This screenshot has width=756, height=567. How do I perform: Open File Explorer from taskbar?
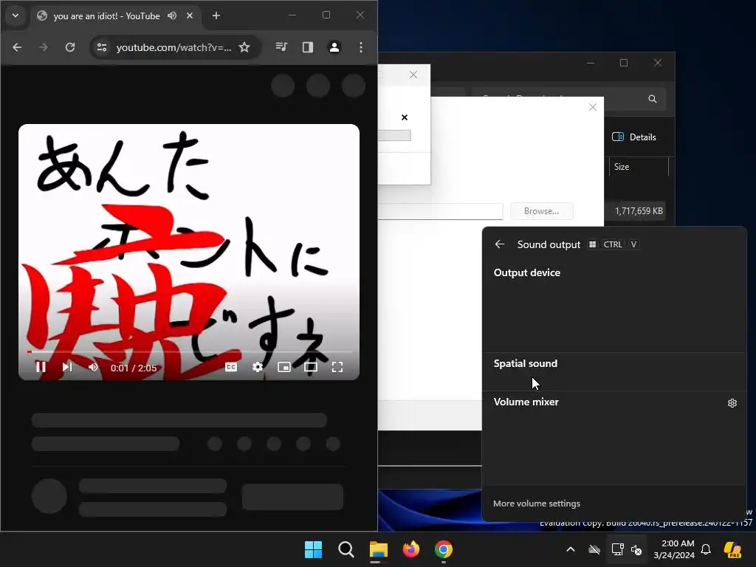click(x=379, y=549)
